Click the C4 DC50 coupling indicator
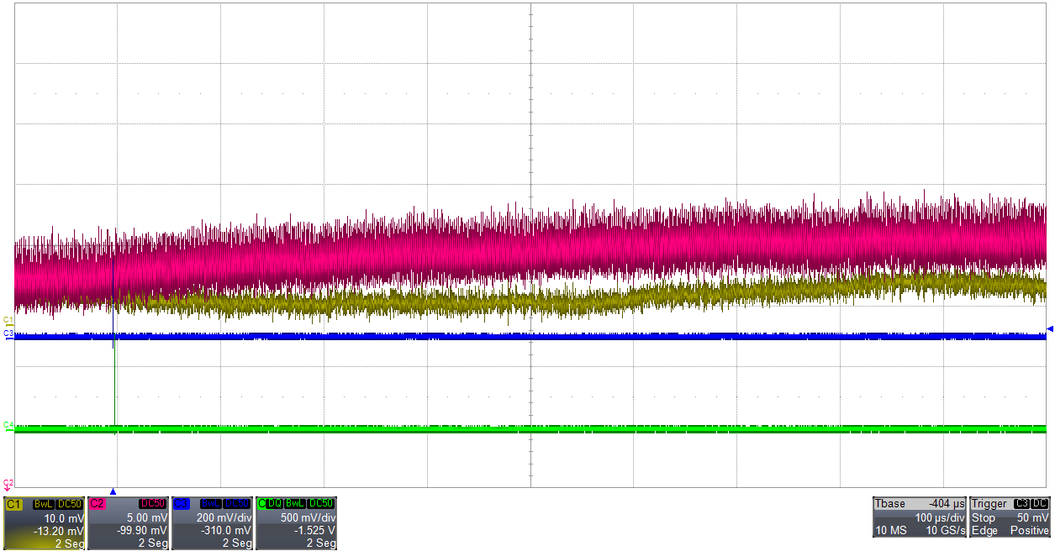The height and width of the screenshot is (551, 1055). [321, 504]
